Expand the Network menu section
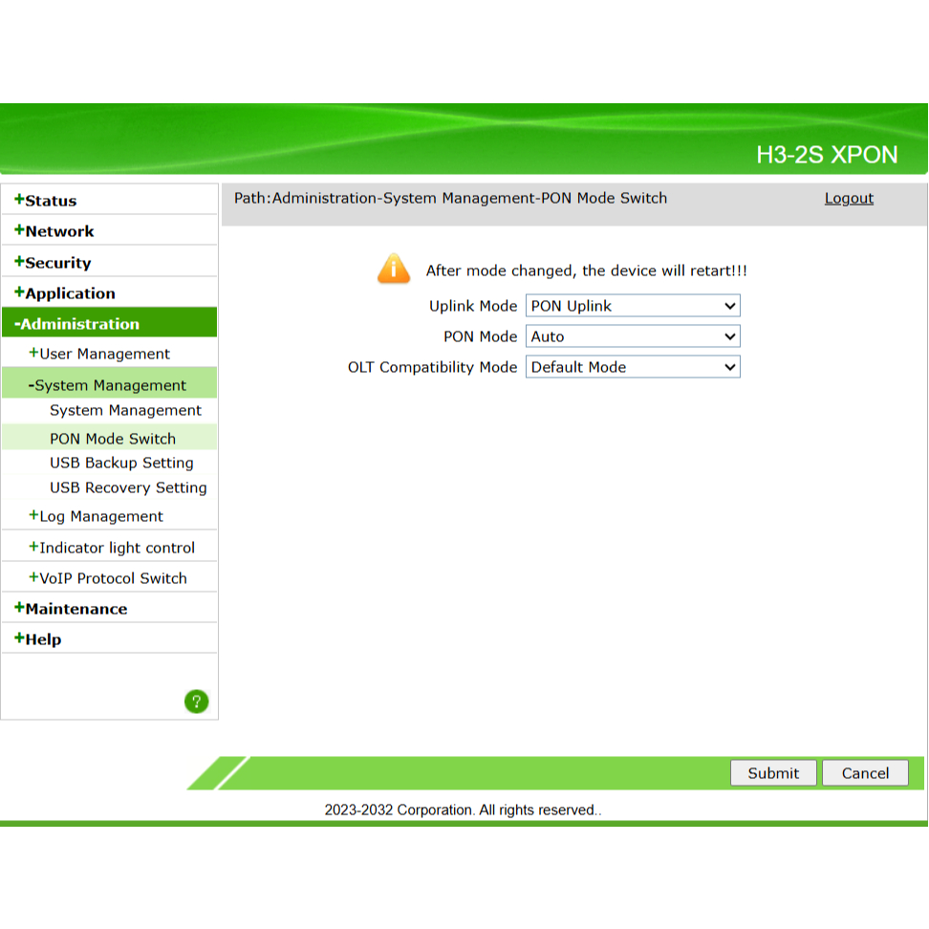The height and width of the screenshot is (929, 929). [54, 231]
